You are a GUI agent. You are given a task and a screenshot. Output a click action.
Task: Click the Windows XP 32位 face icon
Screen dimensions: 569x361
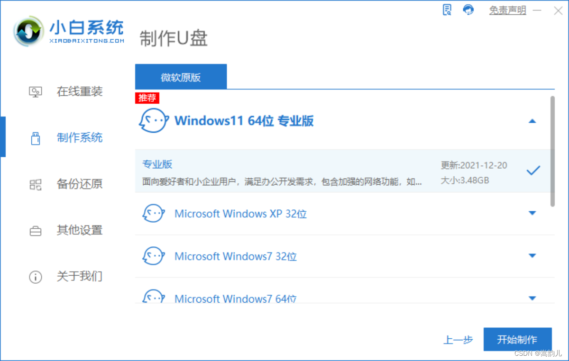tap(154, 213)
